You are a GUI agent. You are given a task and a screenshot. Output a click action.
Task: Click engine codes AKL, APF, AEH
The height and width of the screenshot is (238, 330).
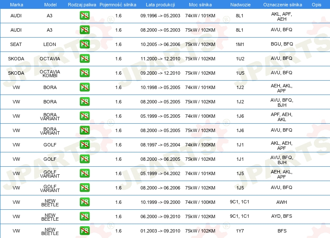click(x=281, y=16)
